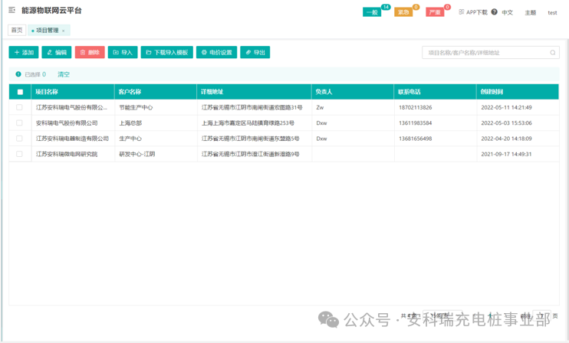Click the search magnifier icon

pyautogui.click(x=553, y=53)
